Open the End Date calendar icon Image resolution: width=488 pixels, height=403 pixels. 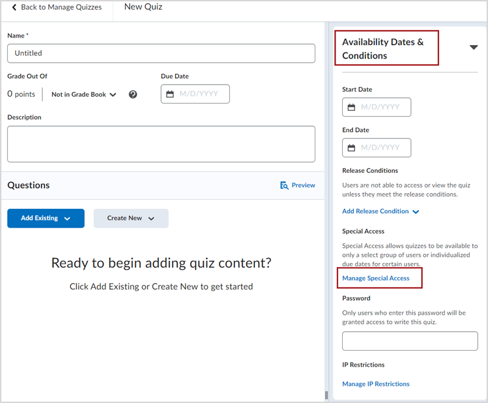[351, 148]
